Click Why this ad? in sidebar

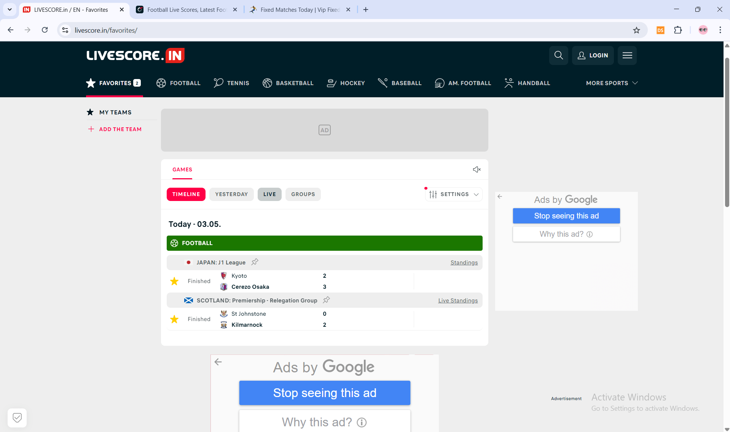566,234
